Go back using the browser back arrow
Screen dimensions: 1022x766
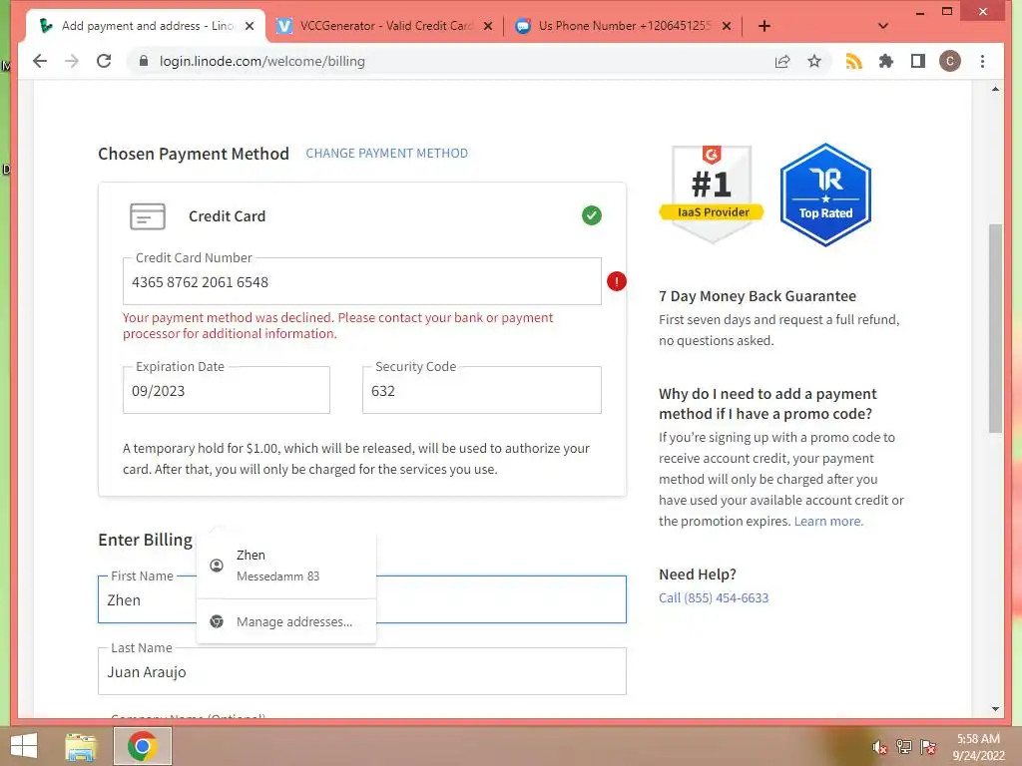click(x=40, y=61)
